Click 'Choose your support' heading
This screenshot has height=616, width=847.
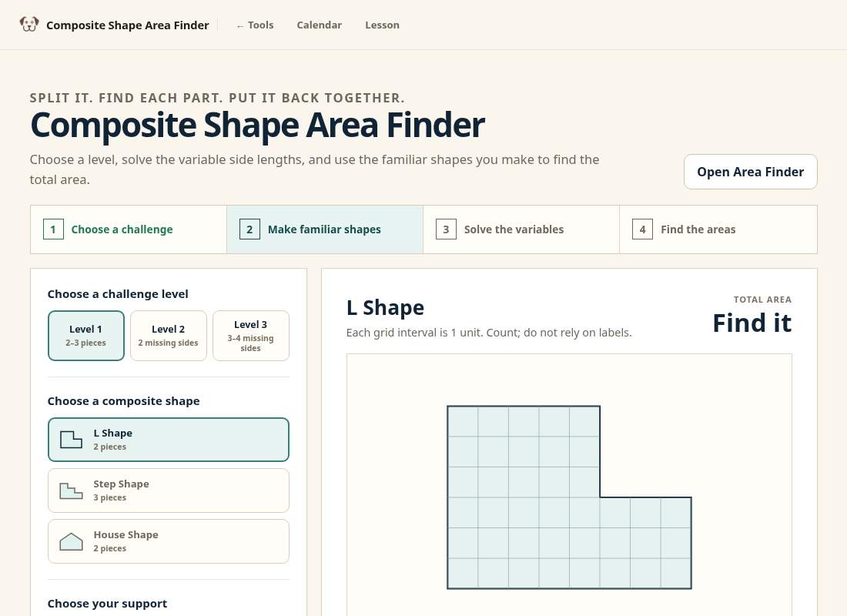107,604
